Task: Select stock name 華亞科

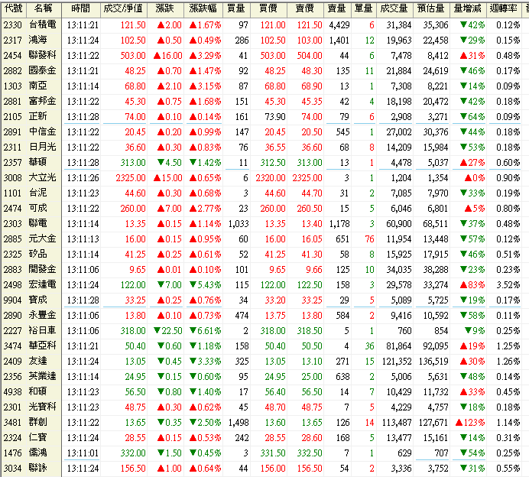Action: click(x=43, y=346)
